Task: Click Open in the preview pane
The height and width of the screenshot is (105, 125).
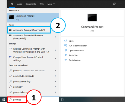Action: (71, 41)
